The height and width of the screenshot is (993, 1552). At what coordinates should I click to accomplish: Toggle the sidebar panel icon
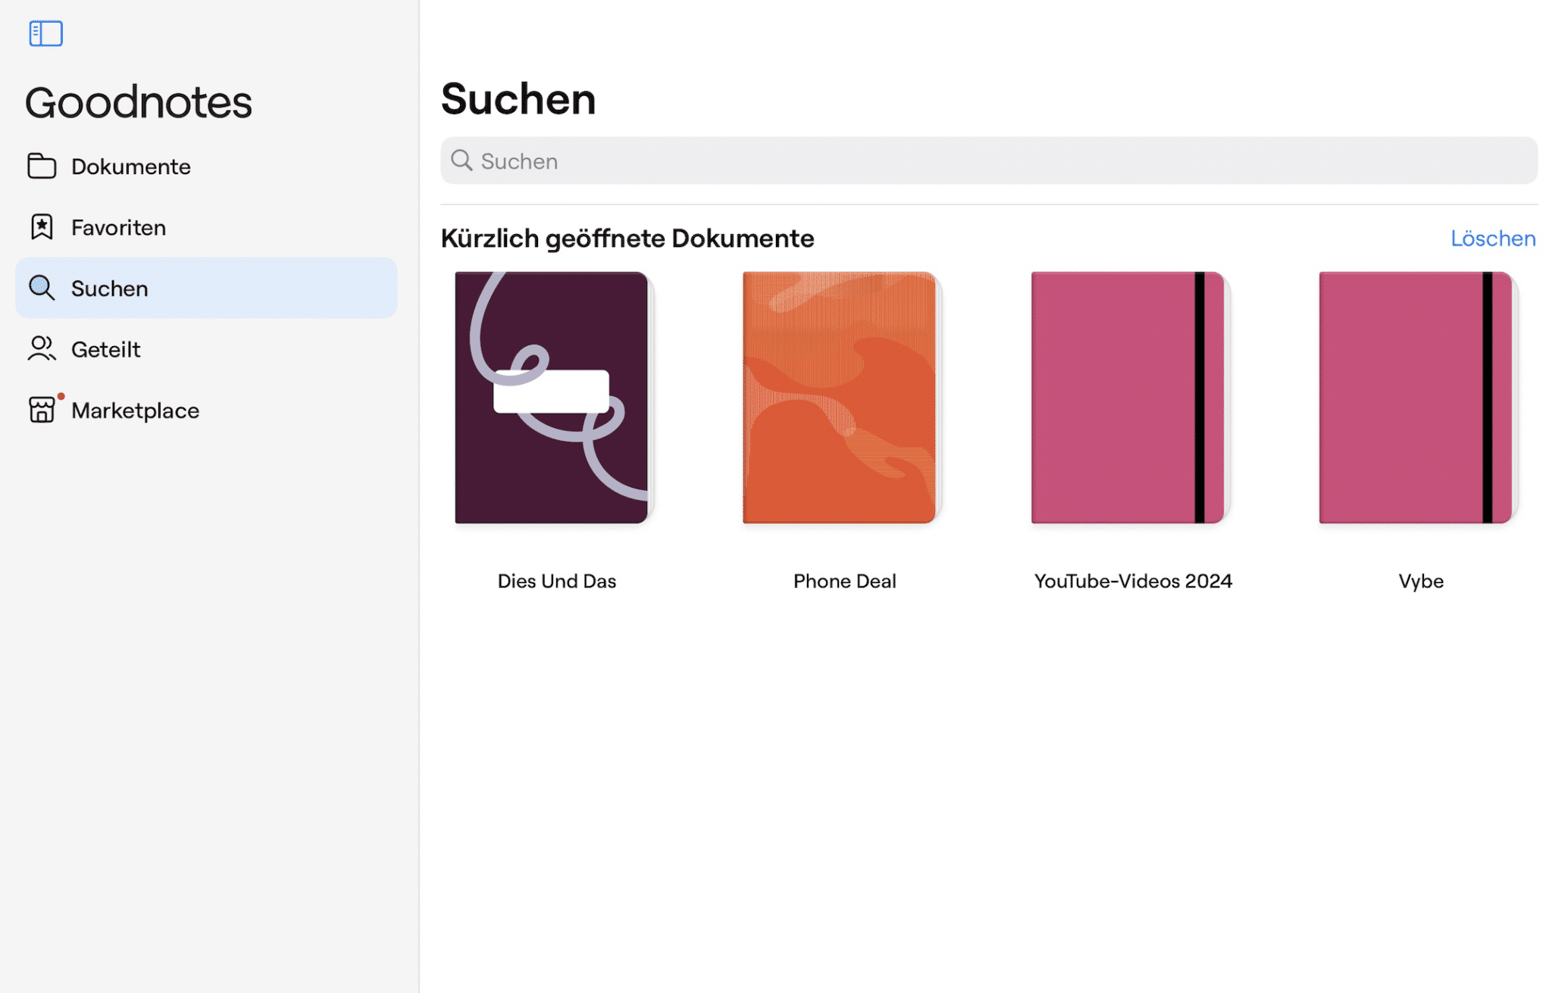[x=45, y=33]
